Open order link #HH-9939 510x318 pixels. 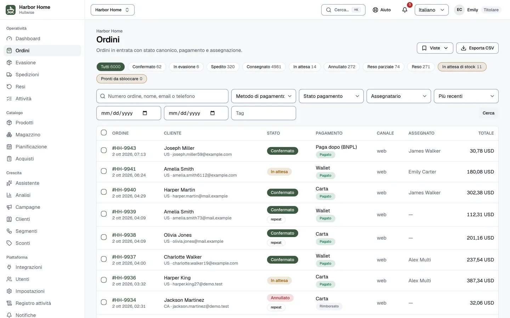coord(124,212)
